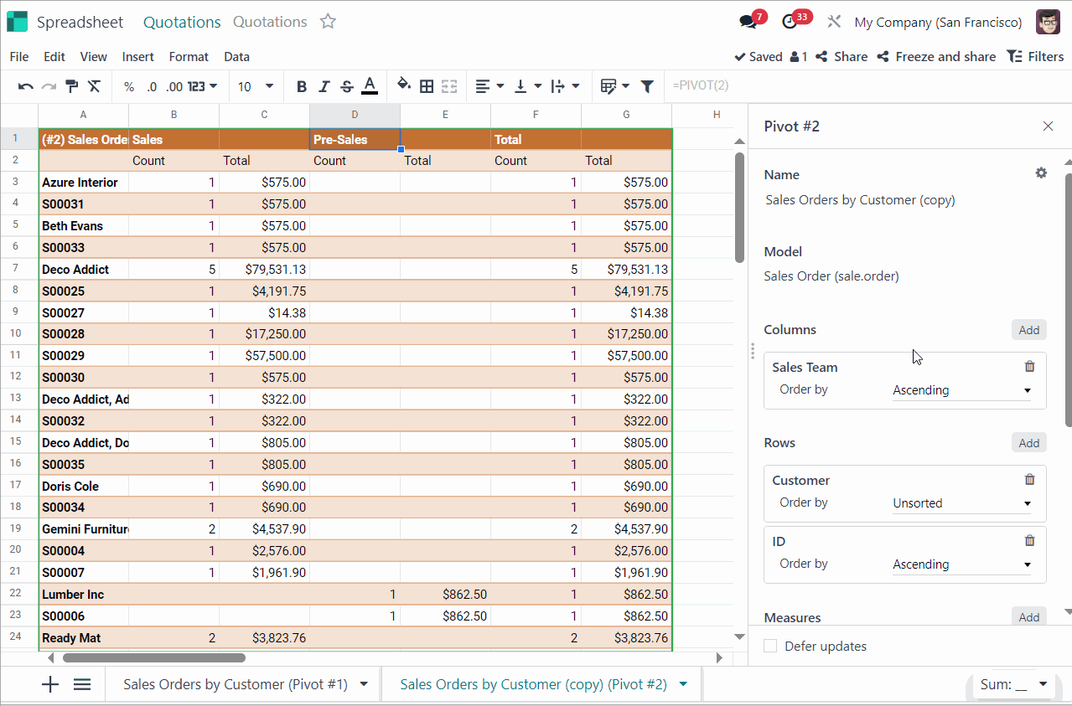Toggle strikethrough formatting
This screenshot has width=1072, height=706.
[347, 86]
